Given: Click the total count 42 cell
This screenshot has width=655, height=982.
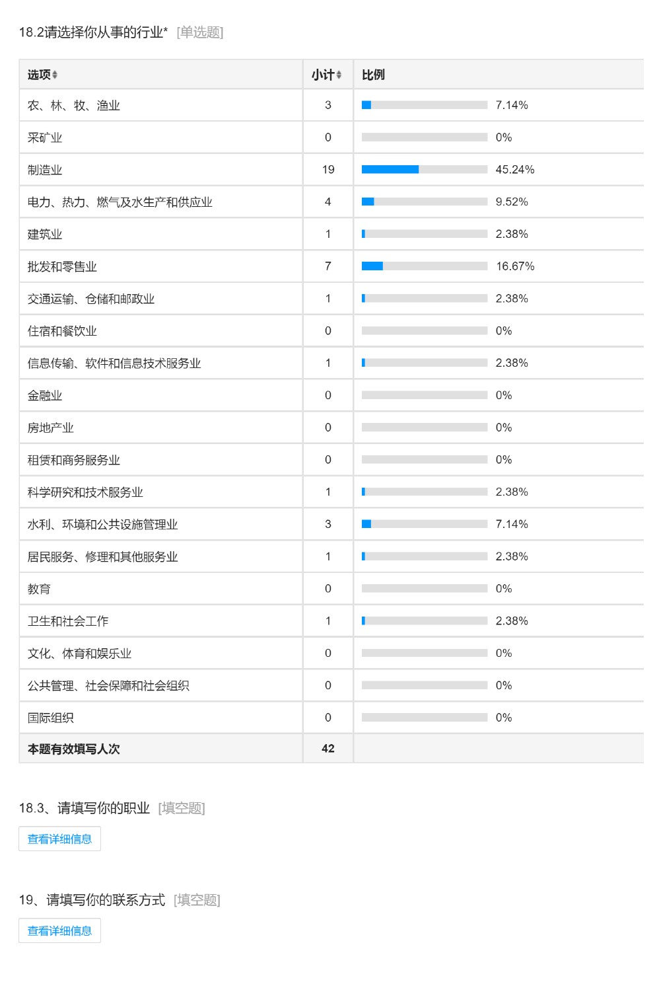Looking at the screenshot, I should (328, 748).
